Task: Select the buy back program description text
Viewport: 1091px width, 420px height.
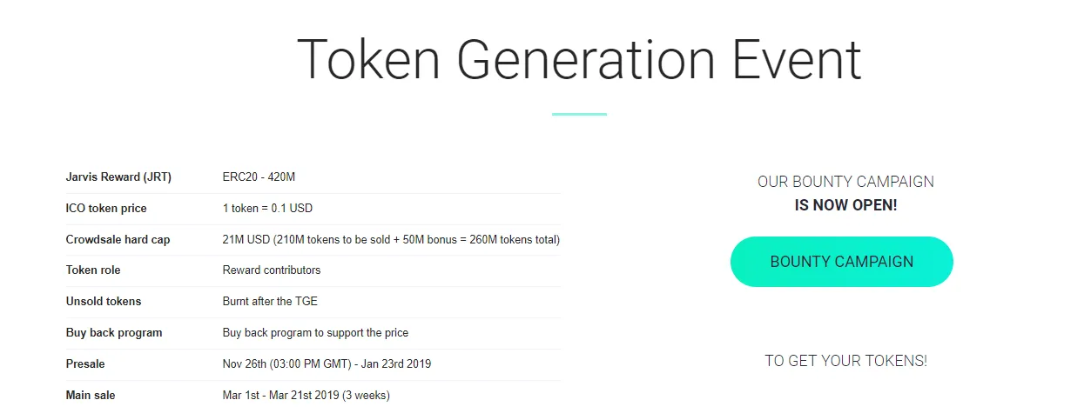Action: (x=315, y=333)
